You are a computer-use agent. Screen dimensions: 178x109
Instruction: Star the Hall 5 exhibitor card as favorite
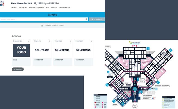(50, 41)
